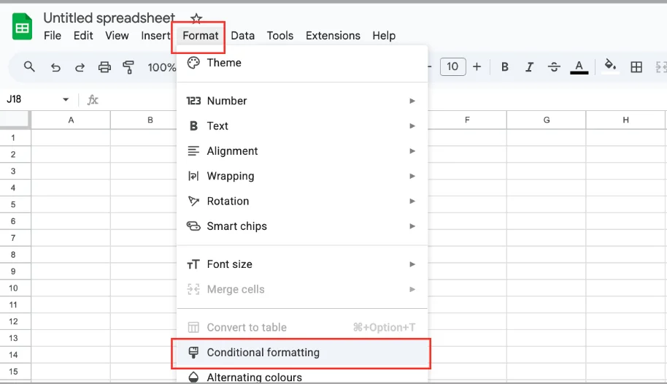Open the name box dropdown arrow
Viewport: 667px width, 384px height.
[66, 99]
